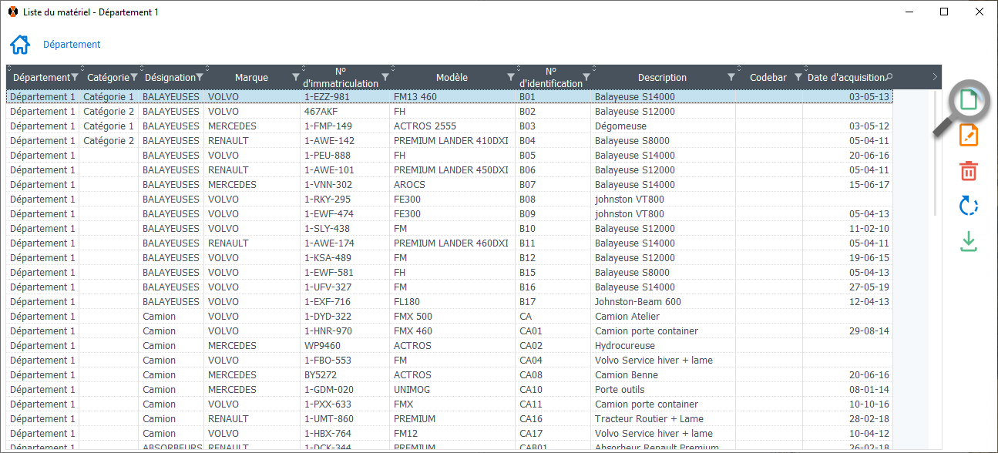Viewport: 998px width, 453px height.
Task: Open the filter on the Marque column
Action: (x=296, y=77)
